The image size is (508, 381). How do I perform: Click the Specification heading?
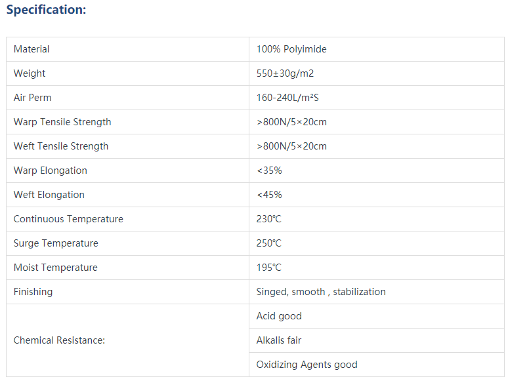tap(46, 9)
